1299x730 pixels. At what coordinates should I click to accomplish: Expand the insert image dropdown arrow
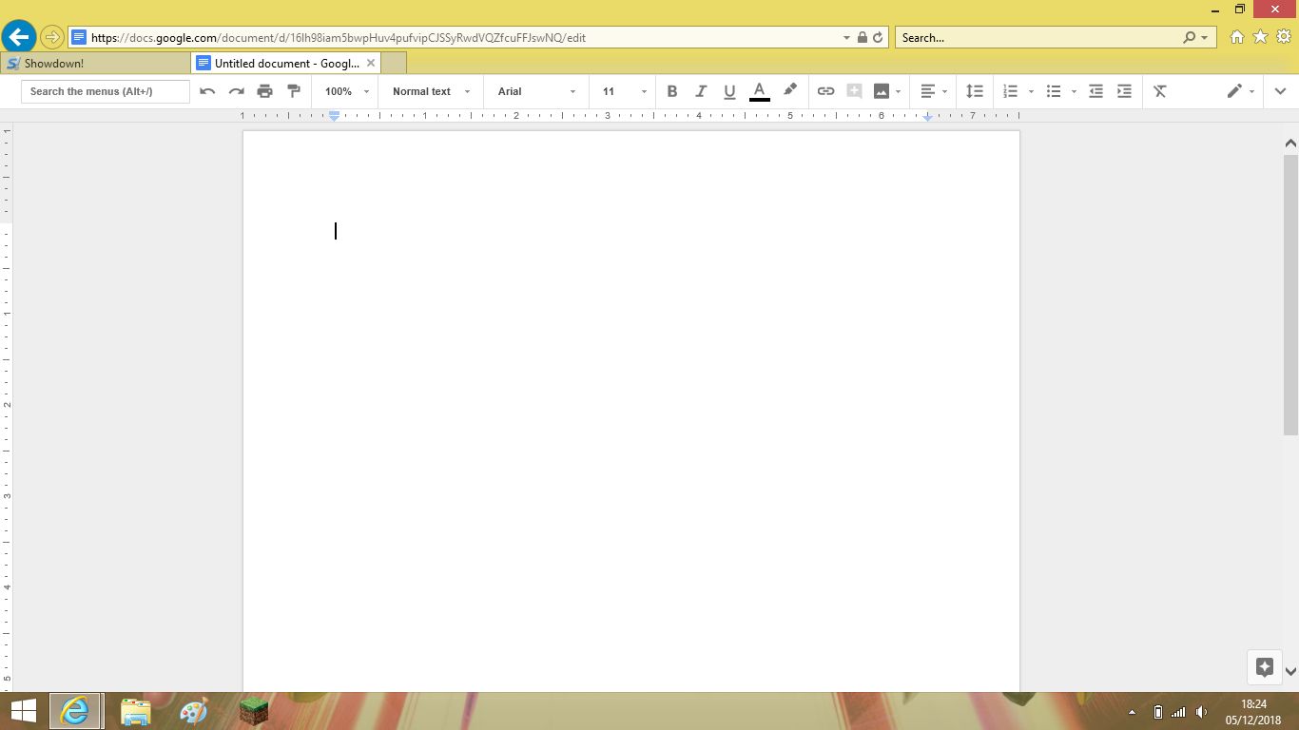tap(898, 92)
